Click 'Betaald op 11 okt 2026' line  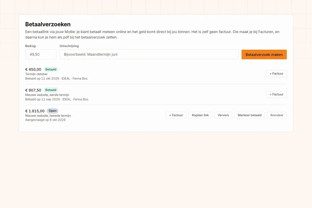(x=56, y=78)
